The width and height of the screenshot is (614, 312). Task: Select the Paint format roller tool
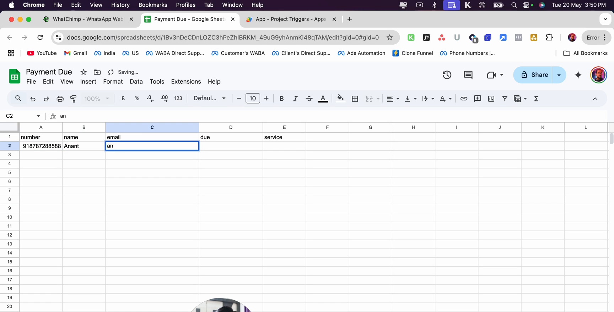click(74, 99)
